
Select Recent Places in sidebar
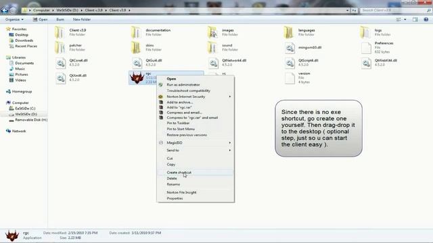pos(23,46)
